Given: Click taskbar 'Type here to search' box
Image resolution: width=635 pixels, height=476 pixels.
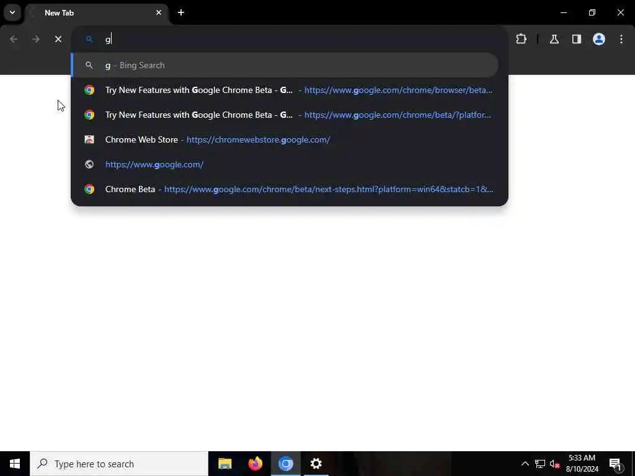Looking at the screenshot, I should tap(119, 464).
